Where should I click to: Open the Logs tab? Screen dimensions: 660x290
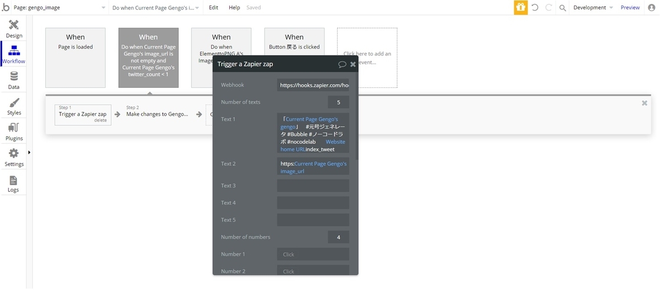(14, 183)
